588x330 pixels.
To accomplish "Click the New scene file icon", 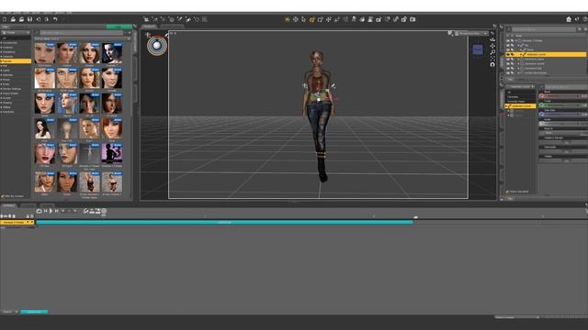I will [x=5, y=19].
